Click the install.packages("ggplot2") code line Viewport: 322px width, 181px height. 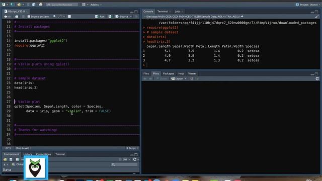(41, 41)
